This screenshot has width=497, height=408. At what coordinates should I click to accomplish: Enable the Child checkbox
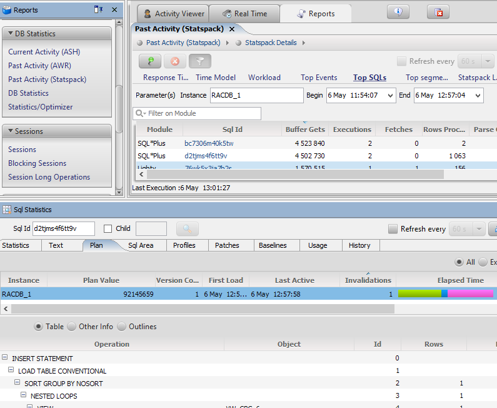[108, 229]
